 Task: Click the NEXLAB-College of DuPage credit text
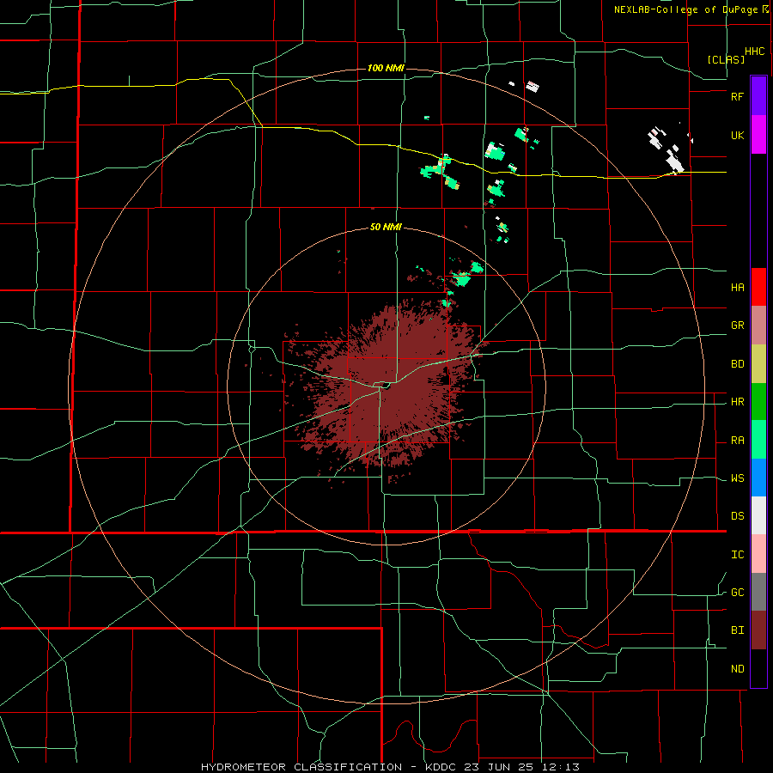tap(685, 9)
